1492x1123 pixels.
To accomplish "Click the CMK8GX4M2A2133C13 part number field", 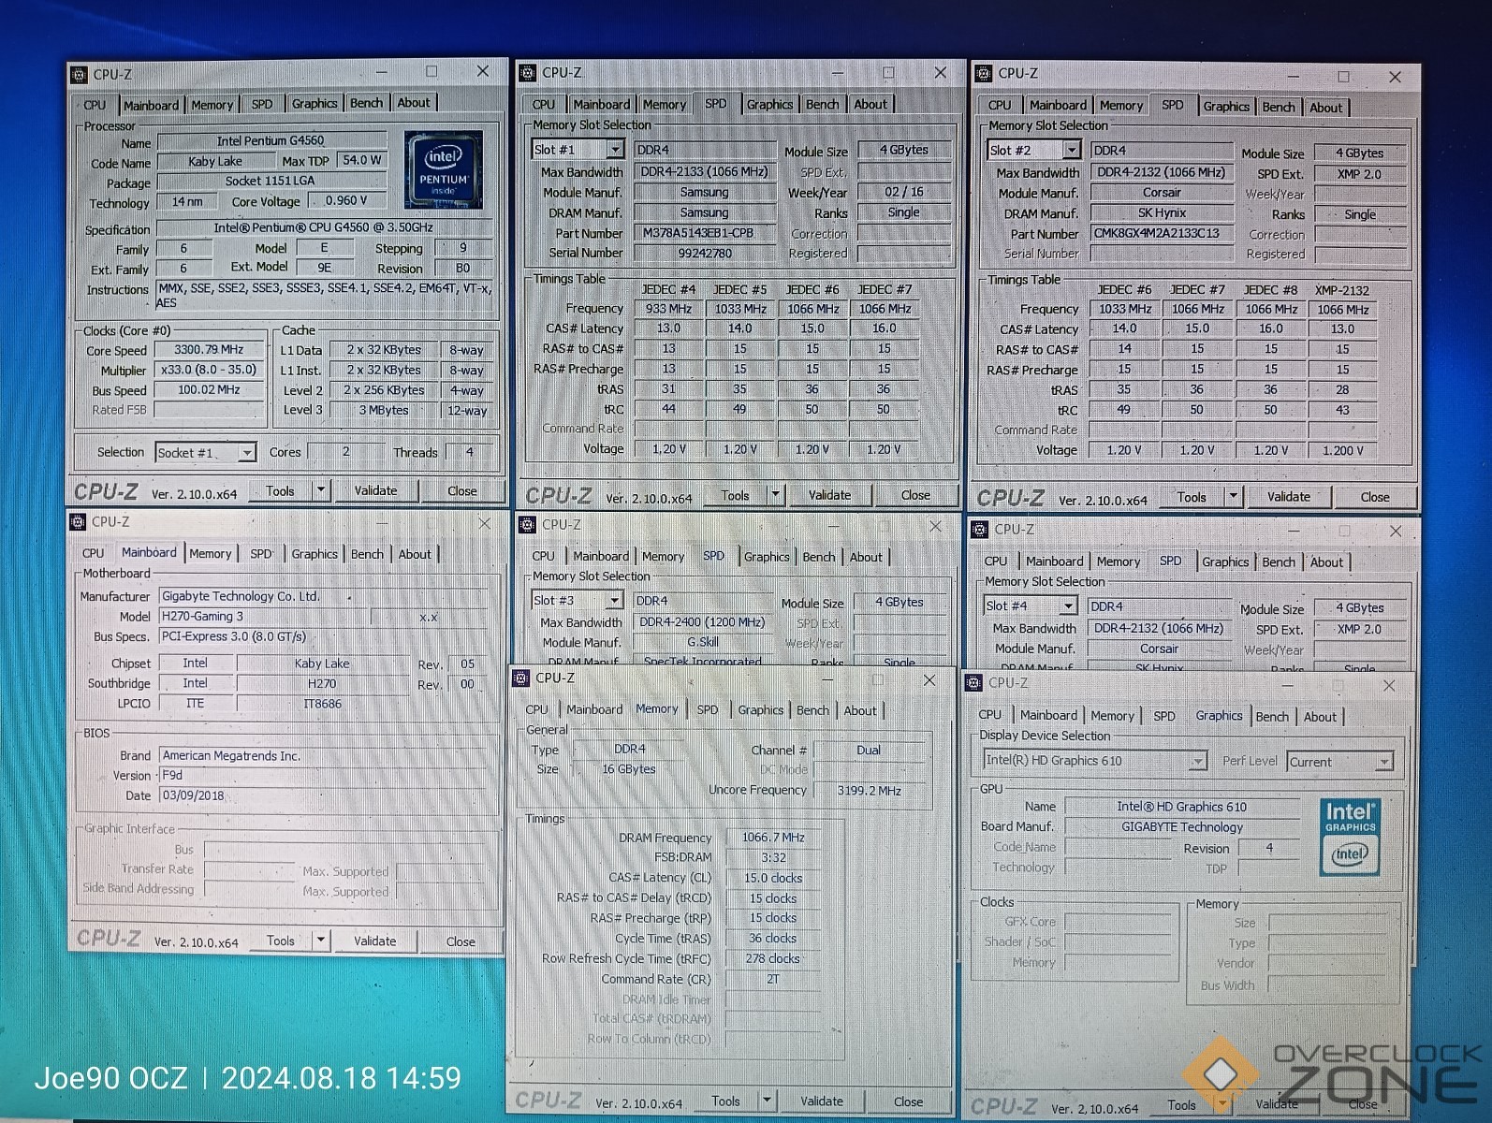I will 1161,233.
